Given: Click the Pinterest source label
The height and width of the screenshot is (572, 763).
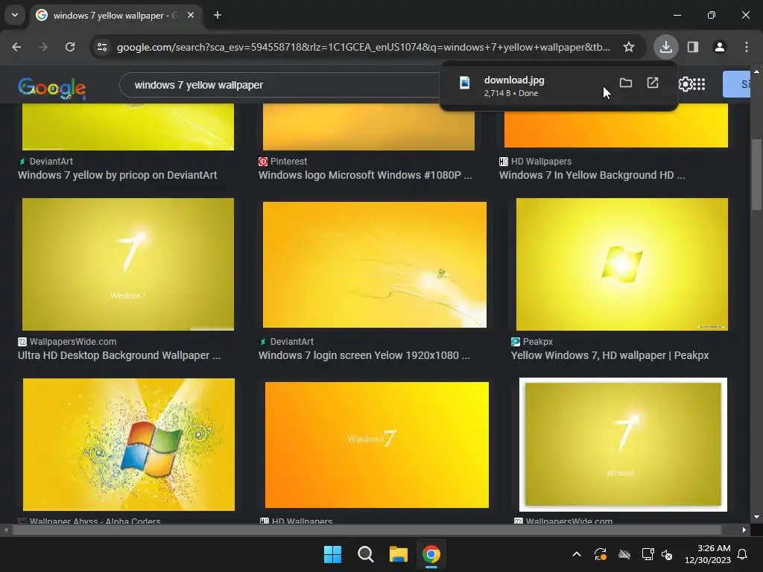Looking at the screenshot, I should 288,162.
